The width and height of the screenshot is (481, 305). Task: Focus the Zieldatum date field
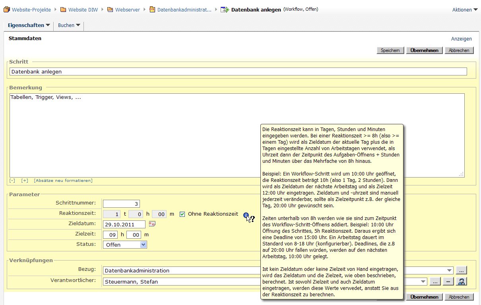124,224
